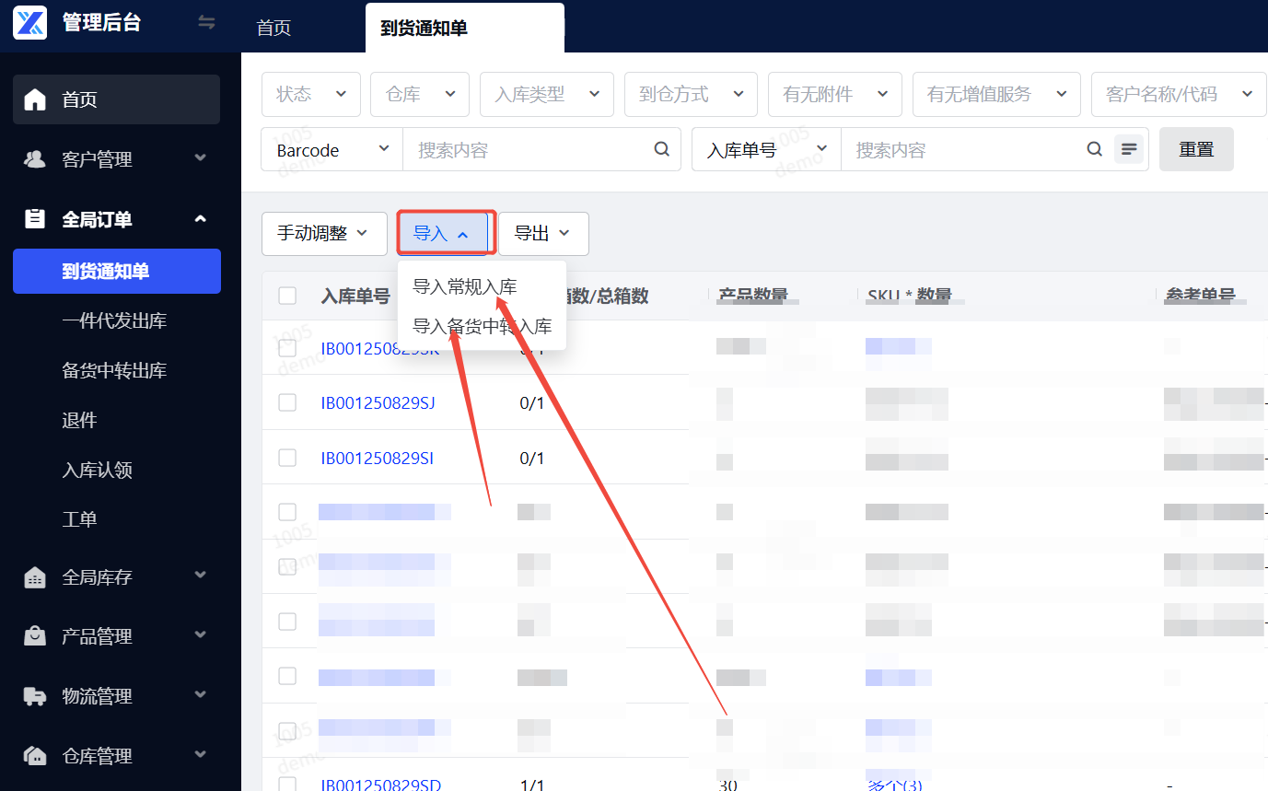Switch to the 首页 tab
This screenshot has height=791, width=1268.
(x=273, y=28)
